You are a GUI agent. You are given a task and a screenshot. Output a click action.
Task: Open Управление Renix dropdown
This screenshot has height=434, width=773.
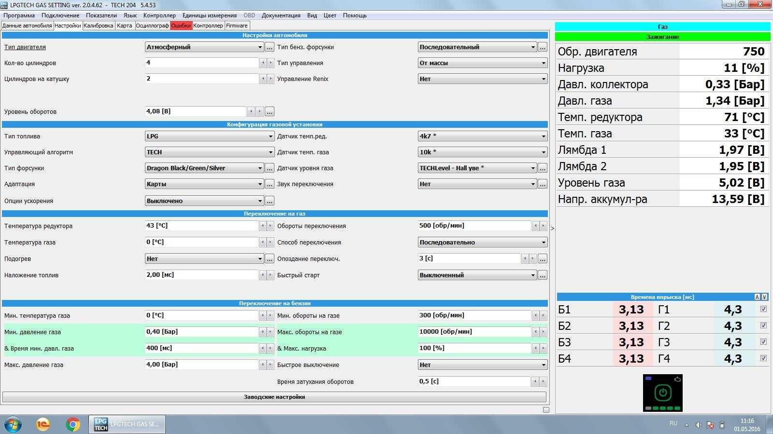click(x=482, y=79)
